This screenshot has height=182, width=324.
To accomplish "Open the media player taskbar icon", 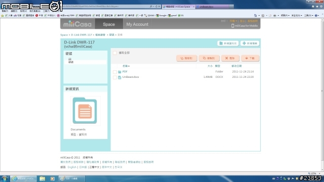I will [52, 178].
